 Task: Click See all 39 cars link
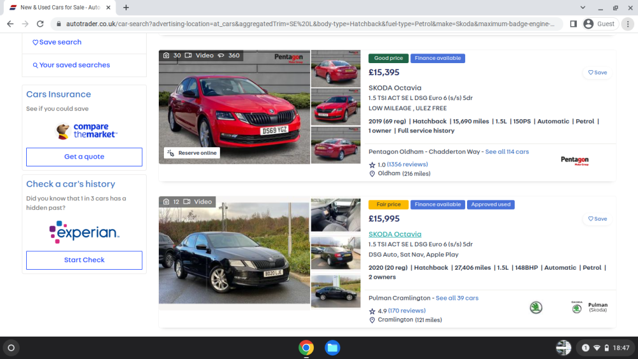pyautogui.click(x=457, y=298)
